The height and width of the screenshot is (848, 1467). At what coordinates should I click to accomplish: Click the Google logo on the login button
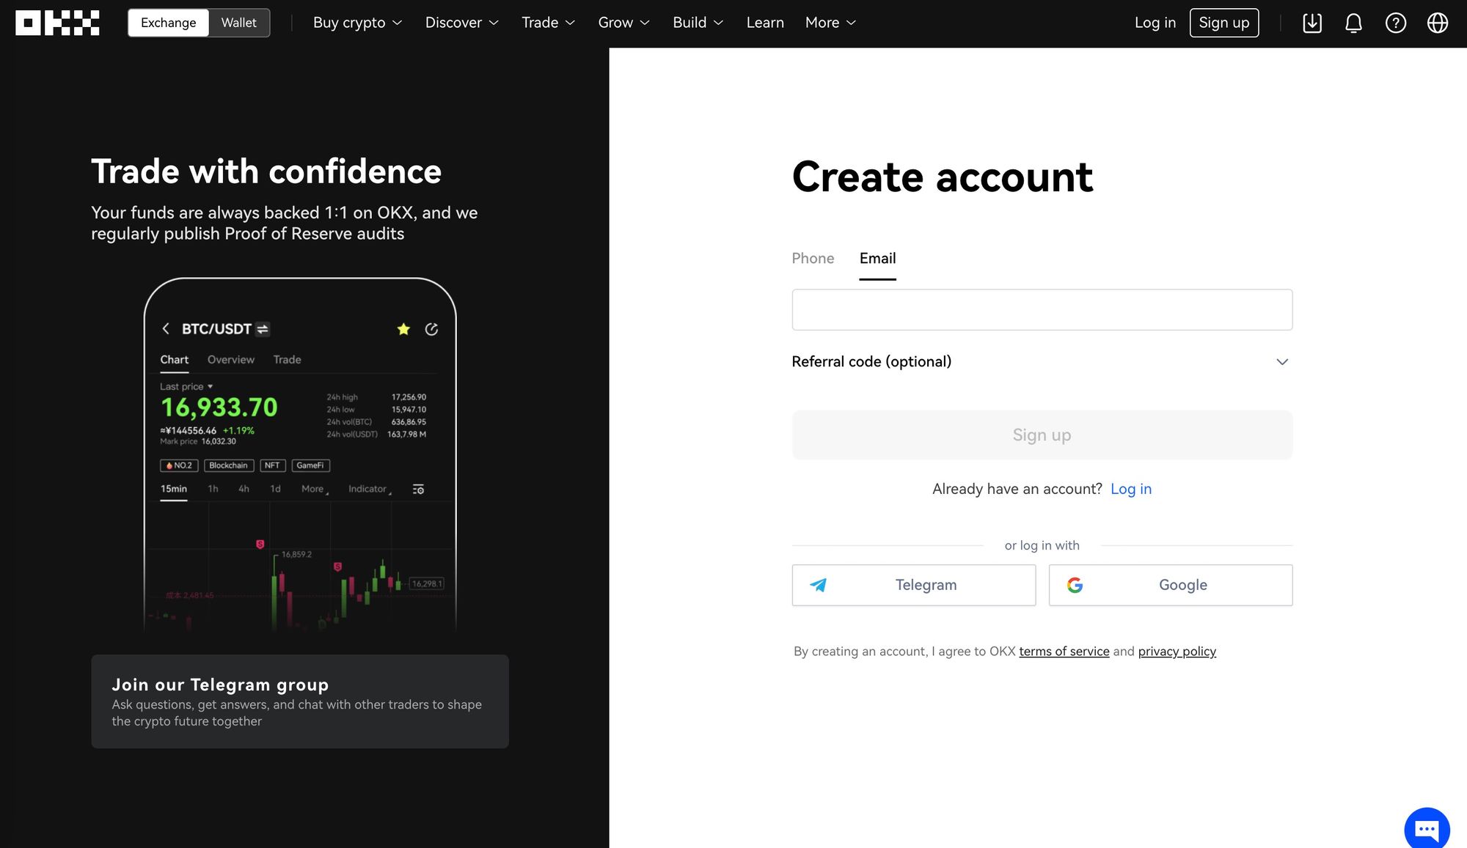[x=1074, y=585]
